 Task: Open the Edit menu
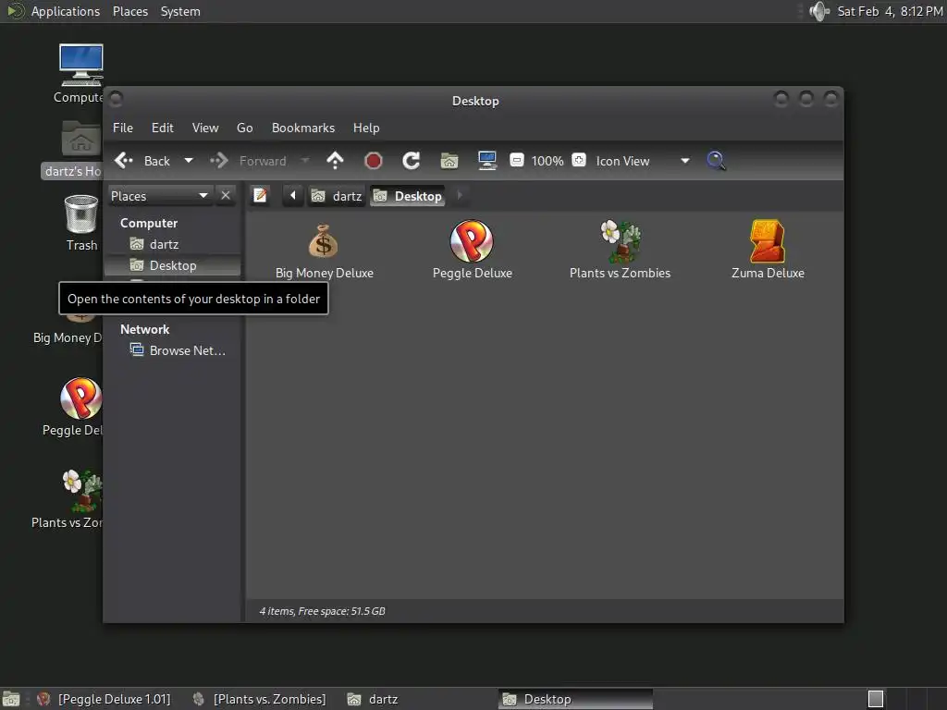[163, 128]
